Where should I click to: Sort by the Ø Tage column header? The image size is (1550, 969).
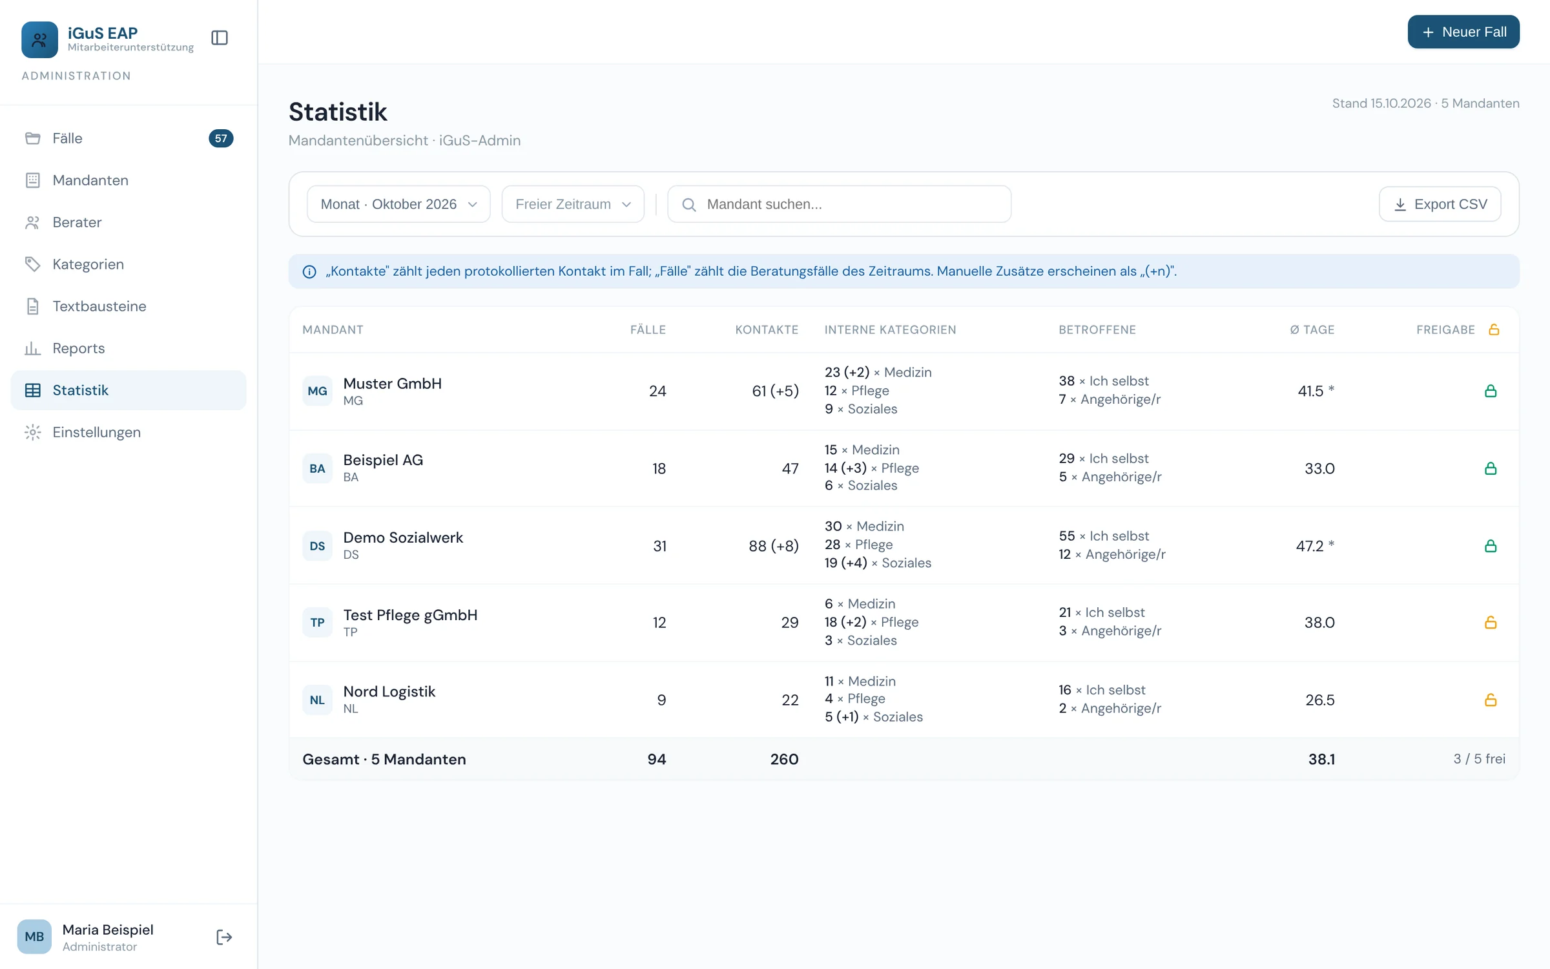point(1312,329)
